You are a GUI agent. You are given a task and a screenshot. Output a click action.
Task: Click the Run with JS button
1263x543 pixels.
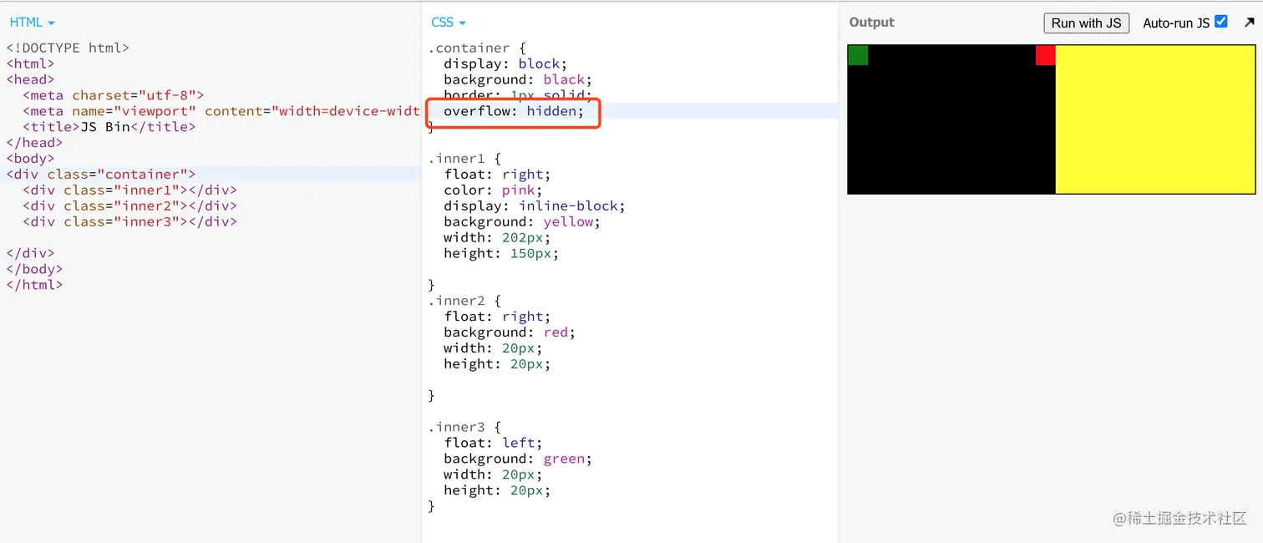[1086, 23]
